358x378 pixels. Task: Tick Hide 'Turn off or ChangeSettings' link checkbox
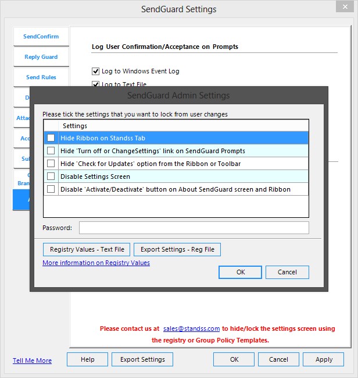pyautogui.click(x=51, y=151)
